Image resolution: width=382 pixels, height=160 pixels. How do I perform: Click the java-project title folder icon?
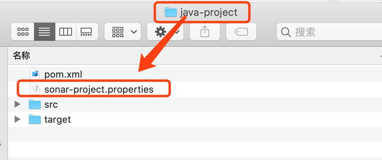tap(170, 12)
